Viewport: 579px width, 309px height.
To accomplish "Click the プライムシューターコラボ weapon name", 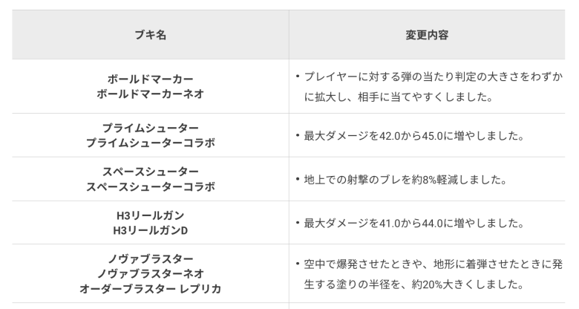I will click(151, 143).
